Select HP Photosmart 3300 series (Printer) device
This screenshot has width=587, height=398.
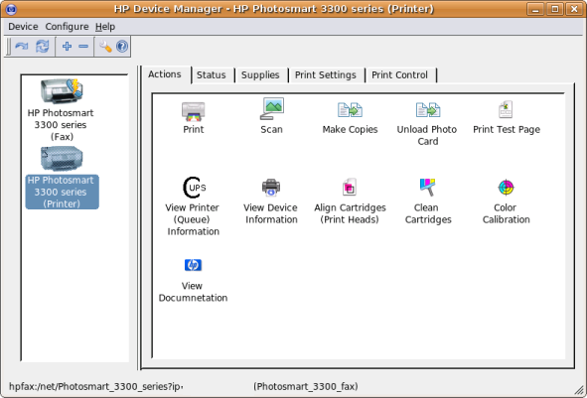[x=62, y=178]
